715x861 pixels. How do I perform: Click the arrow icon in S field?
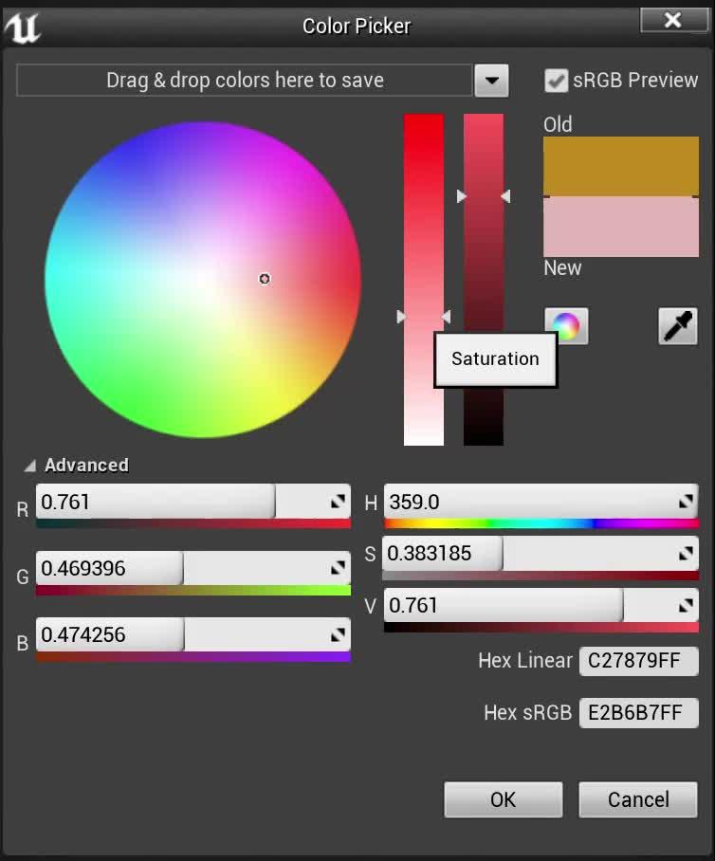pyautogui.click(x=686, y=554)
